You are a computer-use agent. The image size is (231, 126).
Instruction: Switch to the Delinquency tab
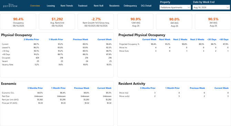[130, 6]
